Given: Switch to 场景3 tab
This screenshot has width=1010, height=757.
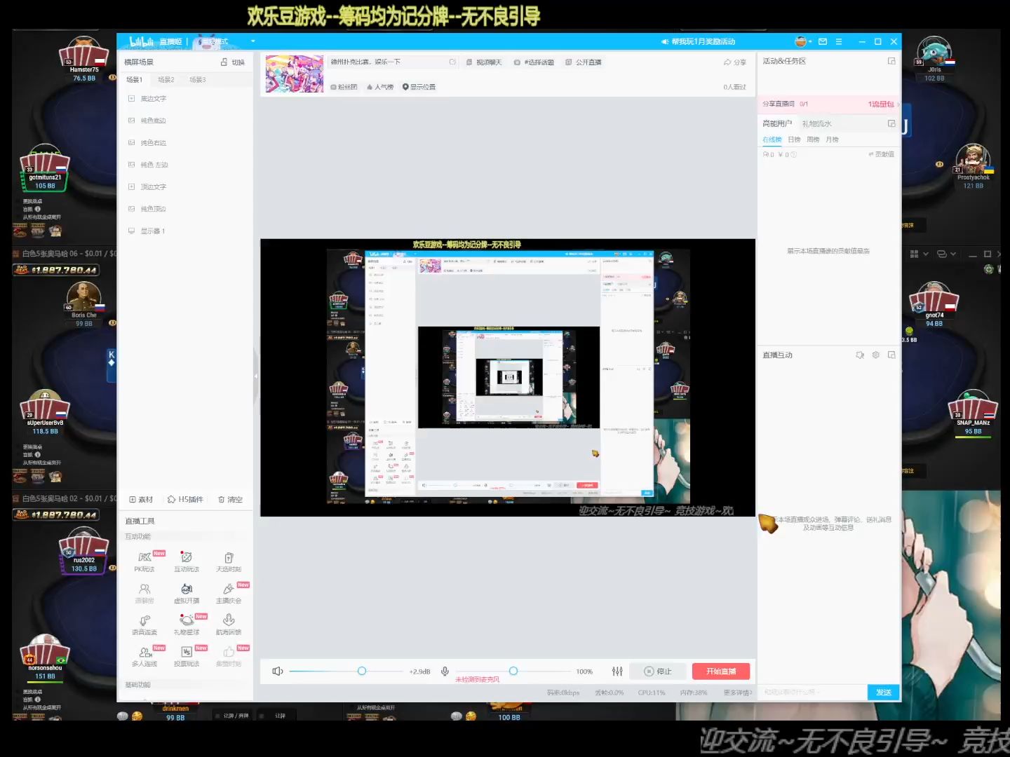Looking at the screenshot, I should [198, 80].
